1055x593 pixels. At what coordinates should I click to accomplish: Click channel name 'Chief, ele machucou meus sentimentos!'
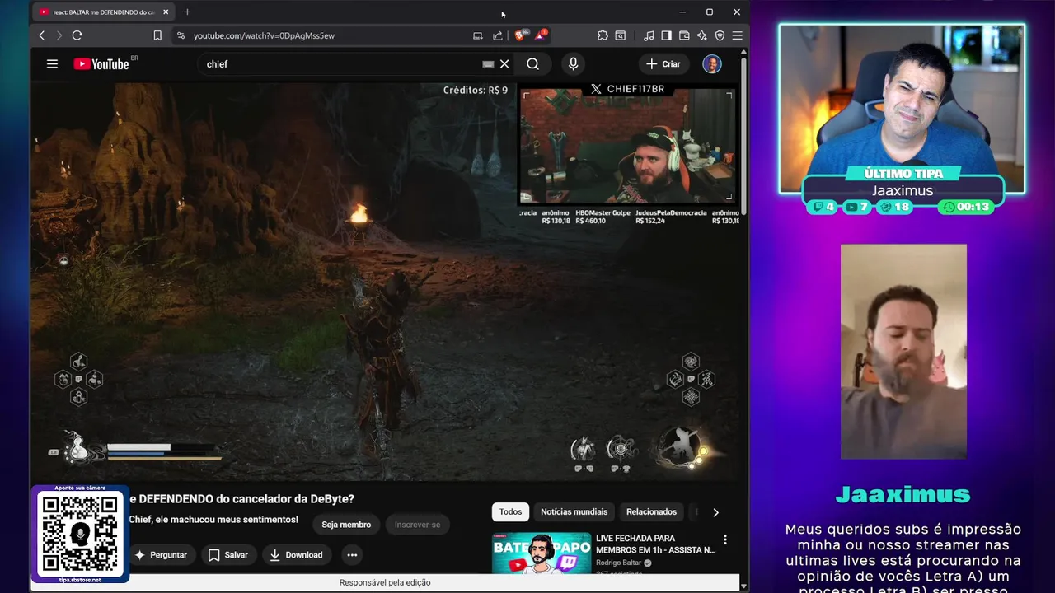click(x=213, y=520)
